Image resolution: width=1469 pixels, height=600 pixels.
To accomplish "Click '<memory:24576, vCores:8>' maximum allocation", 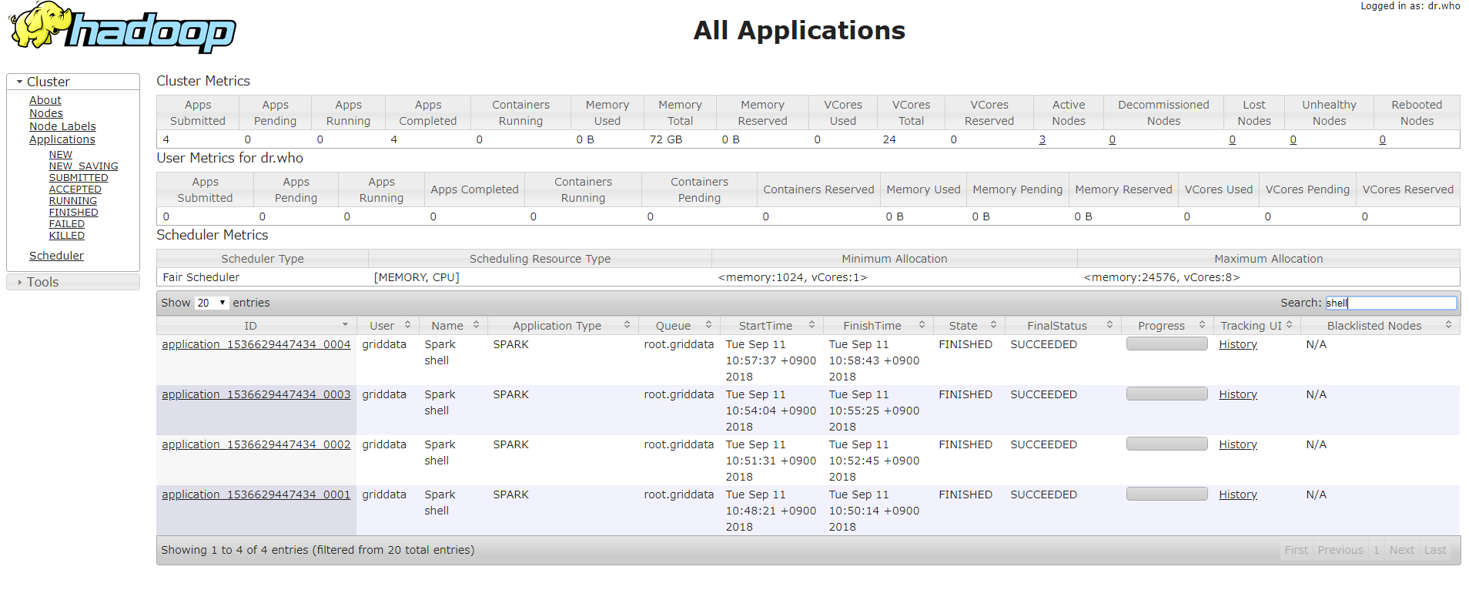I will point(1162,277).
